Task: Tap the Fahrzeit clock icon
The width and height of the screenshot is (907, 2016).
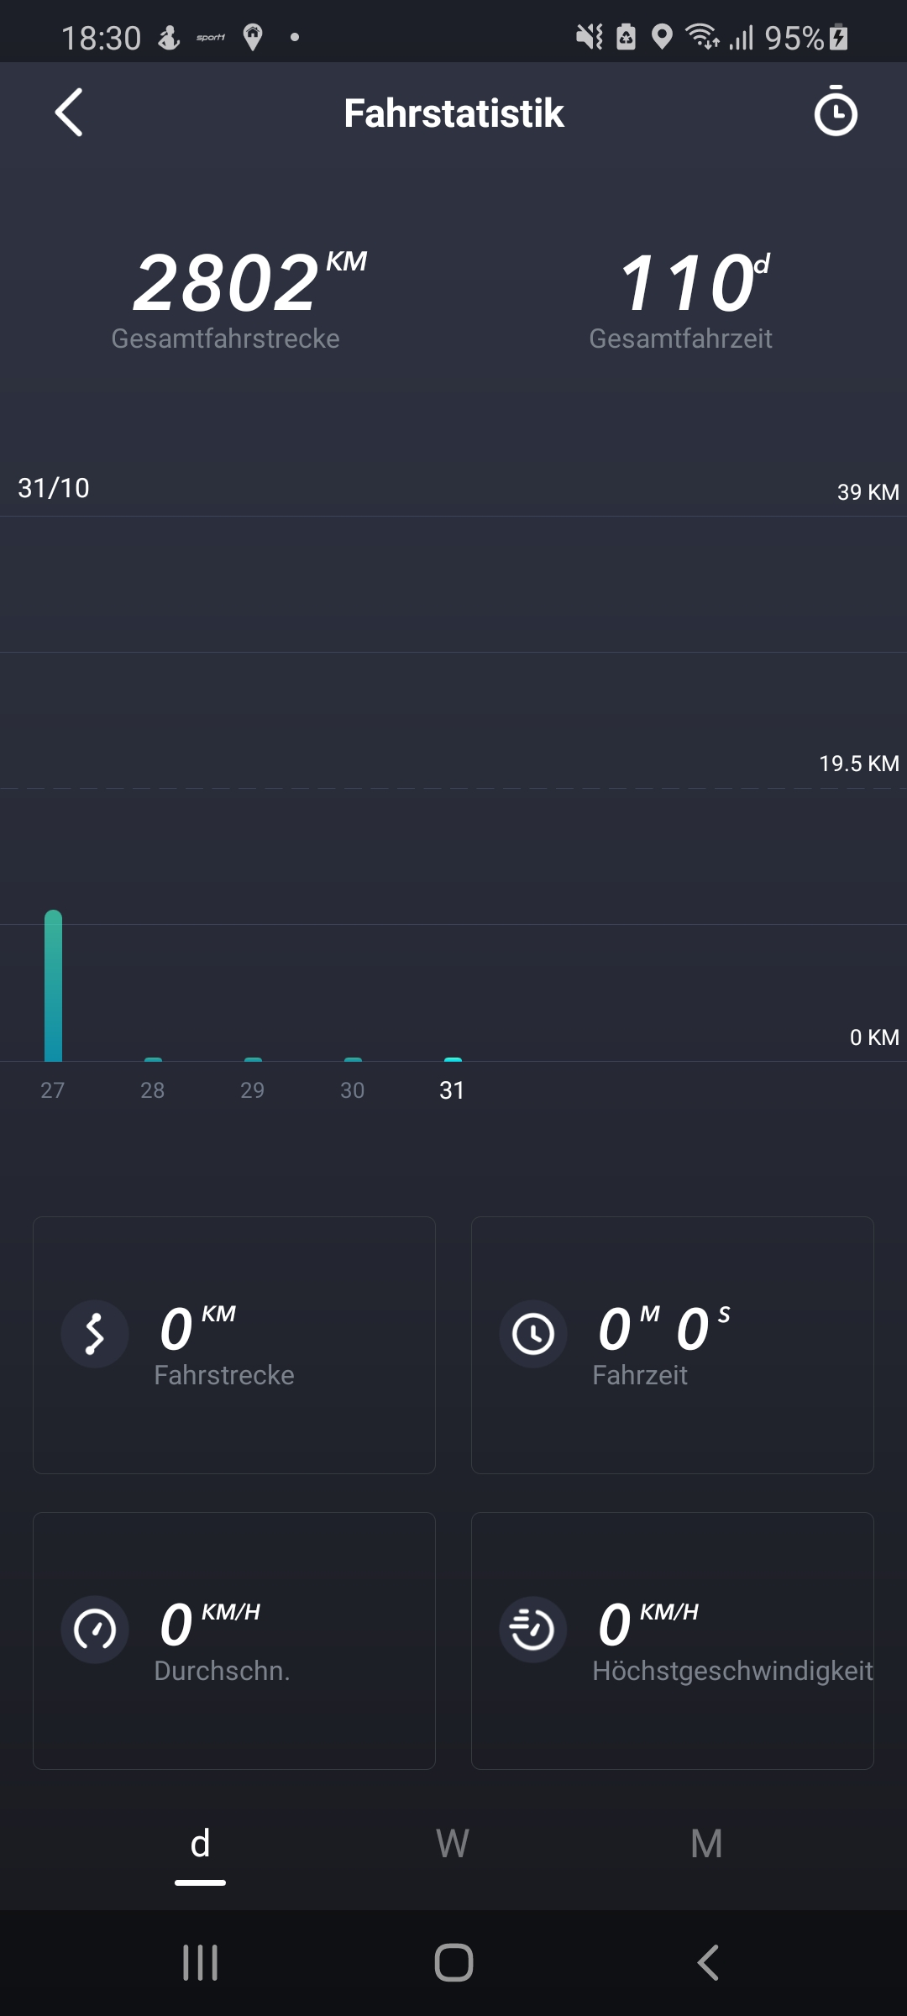Action: pyautogui.click(x=533, y=1334)
